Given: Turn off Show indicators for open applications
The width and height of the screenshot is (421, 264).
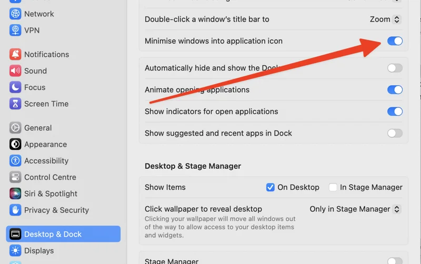Looking at the screenshot, I should coord(395,111).
